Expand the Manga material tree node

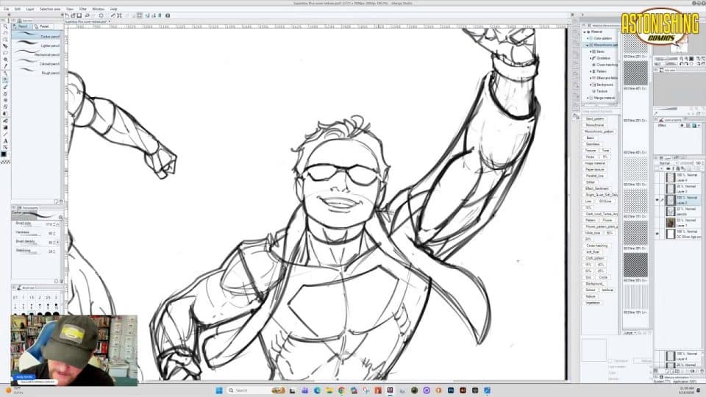click(588, 98)
